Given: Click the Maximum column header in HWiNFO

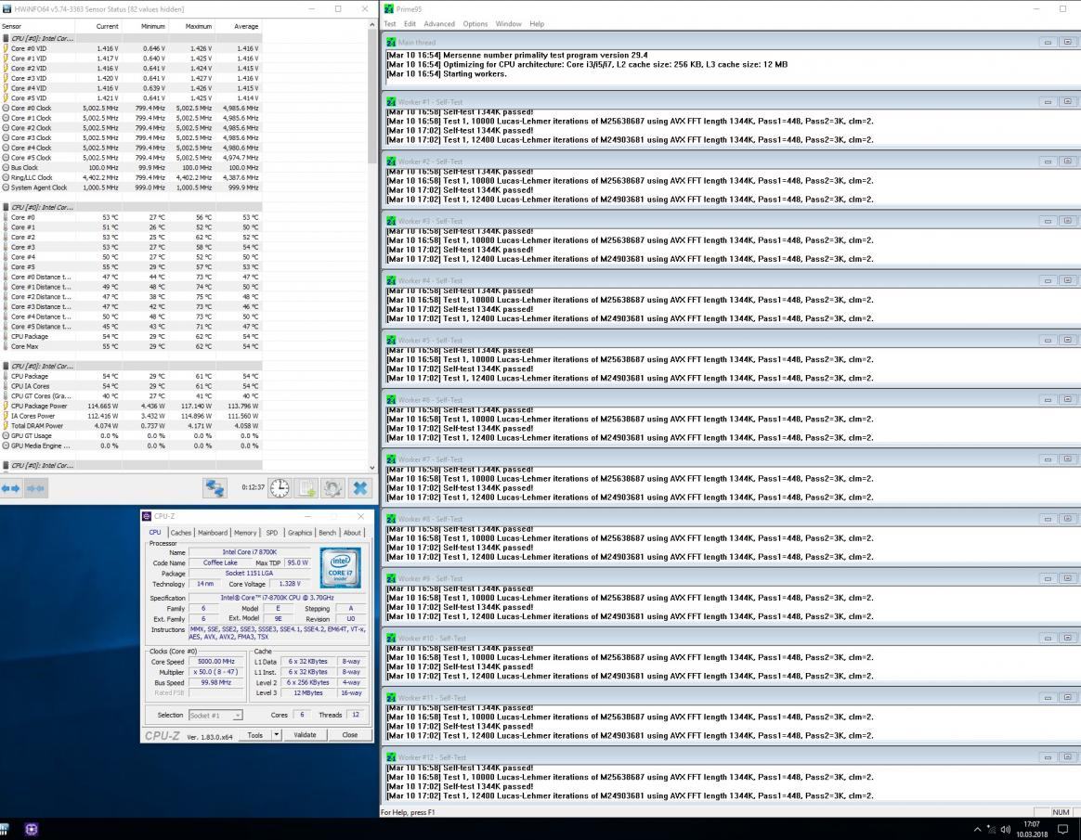Looking at the screenshot, I should [x=191, y=26].
